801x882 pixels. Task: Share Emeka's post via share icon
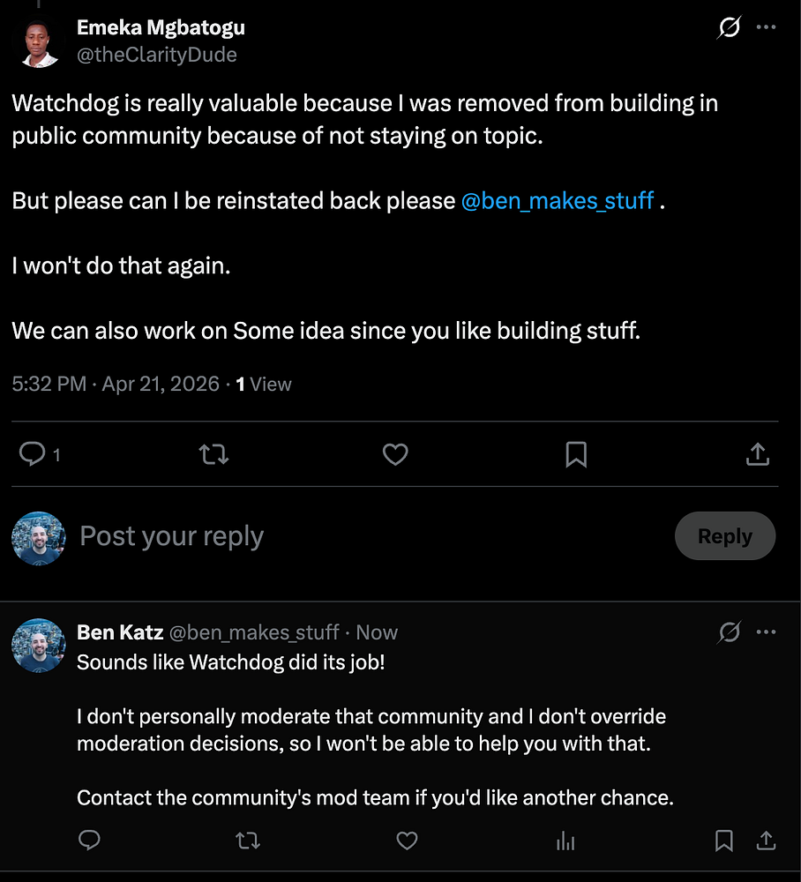pos(758,454)
